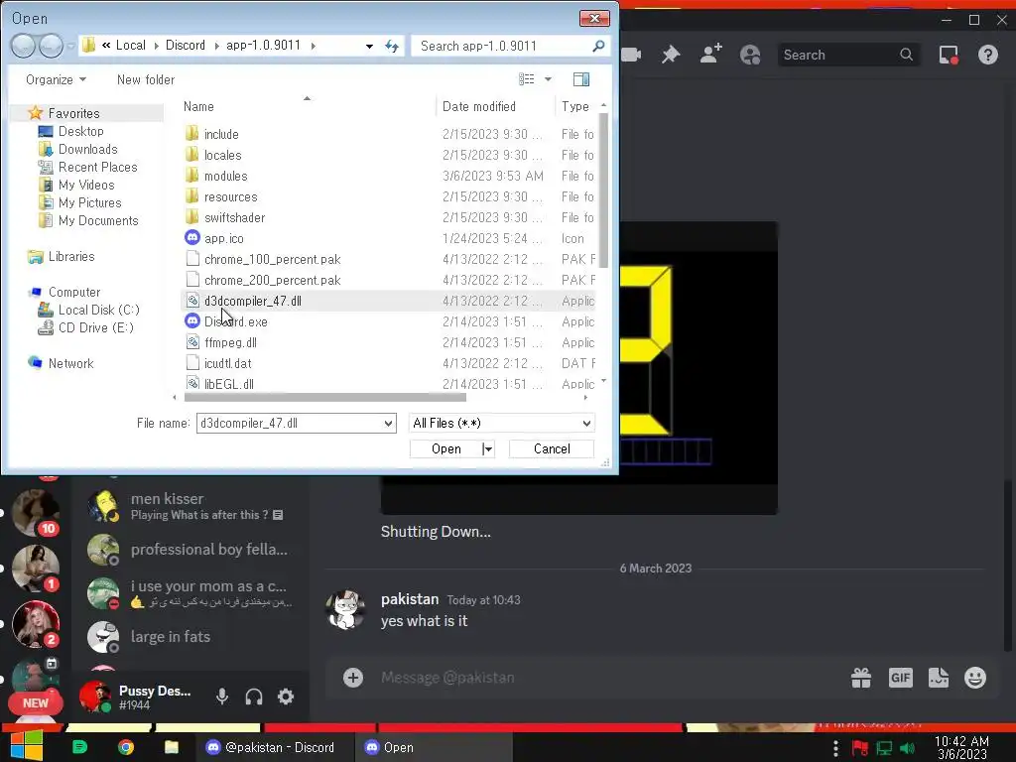Image resolution: width=1016 pixels, height=762 pixels.
Task: Click the Discord search box
Action: pos(847,56)
